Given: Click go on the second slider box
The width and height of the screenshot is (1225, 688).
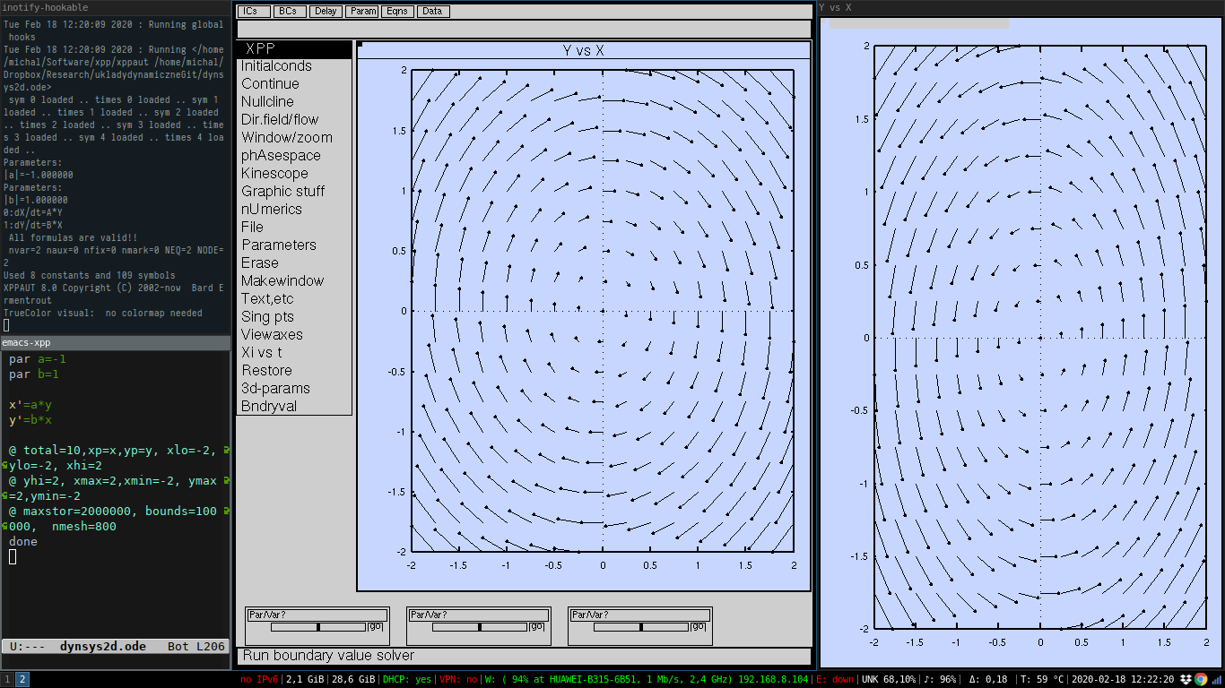Looking at the screenshot, I should point(538,627).
